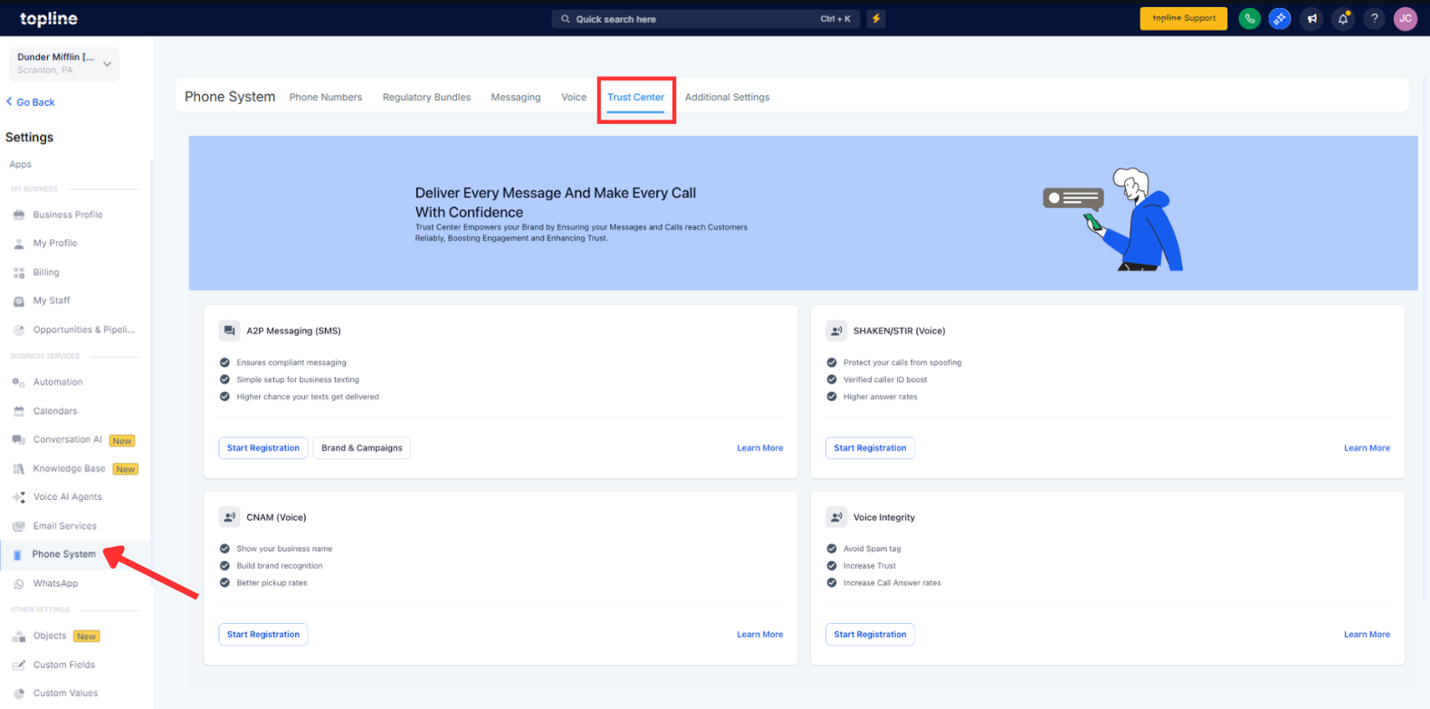
Task: Start Registration for A2P Messaging (SMS)
Action: (x=263, y=448)
